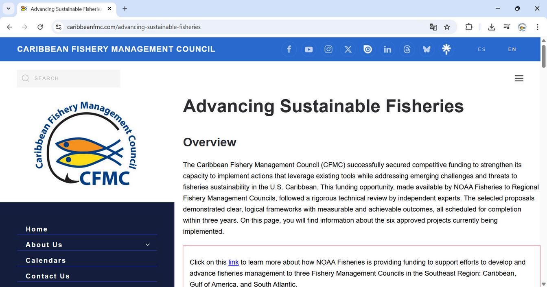The height and width of the screenshot is (287, 547).
Task: Click the Caribbean Fishery Management Council header
Action: coord(116,49)
